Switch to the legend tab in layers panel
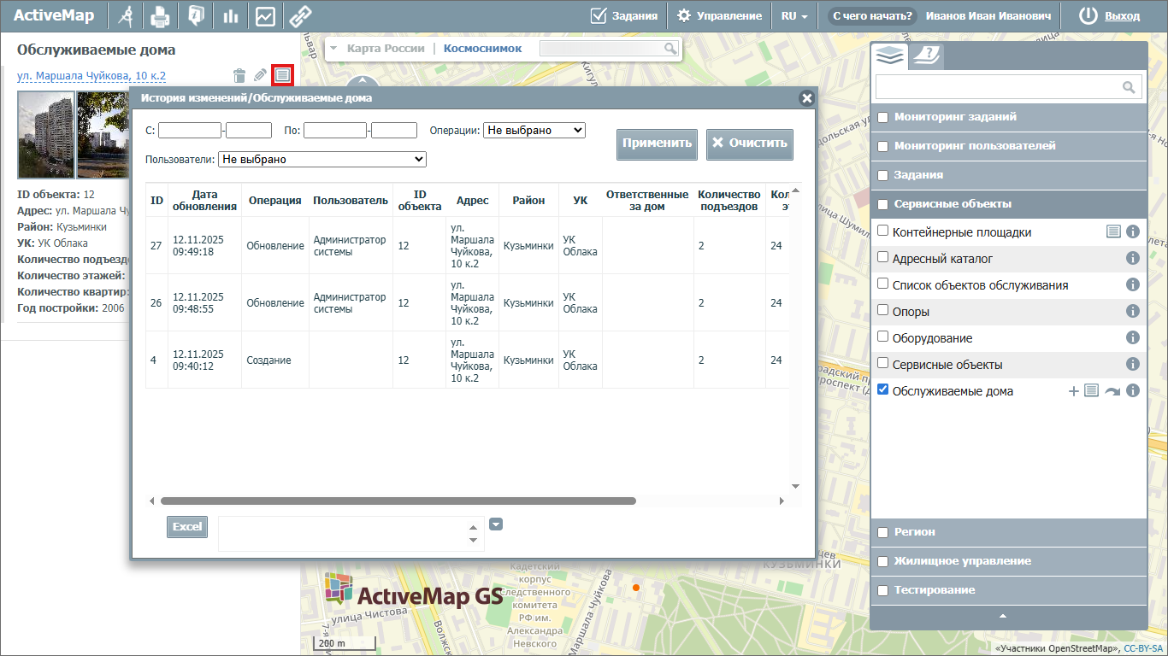This screenshot has width=1168, height=656. tap(925, 56)
